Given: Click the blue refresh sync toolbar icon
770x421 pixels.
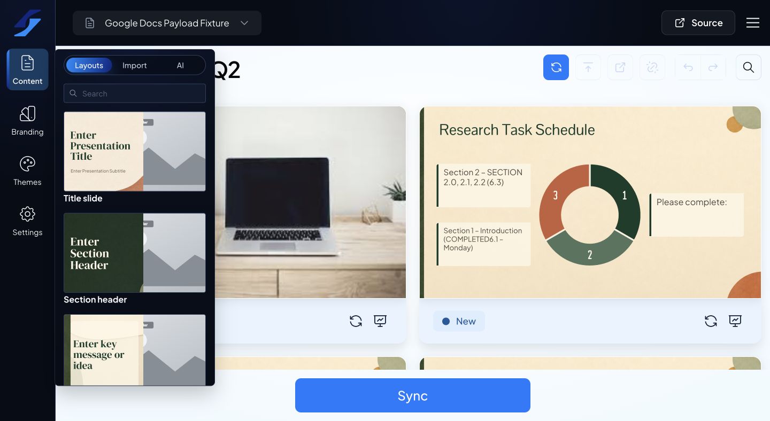Looking at the screenshot, I should (x=556, y=67).
